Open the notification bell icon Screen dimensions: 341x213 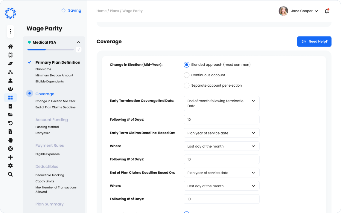(x=327, y=11)
